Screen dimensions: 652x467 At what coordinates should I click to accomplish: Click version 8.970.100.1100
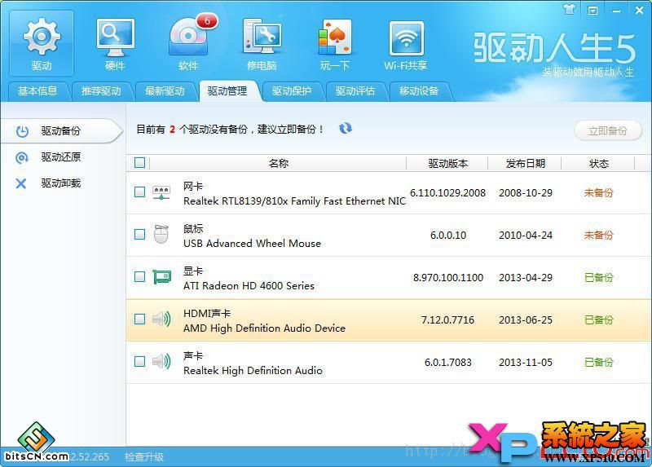(x=447, y=278)
